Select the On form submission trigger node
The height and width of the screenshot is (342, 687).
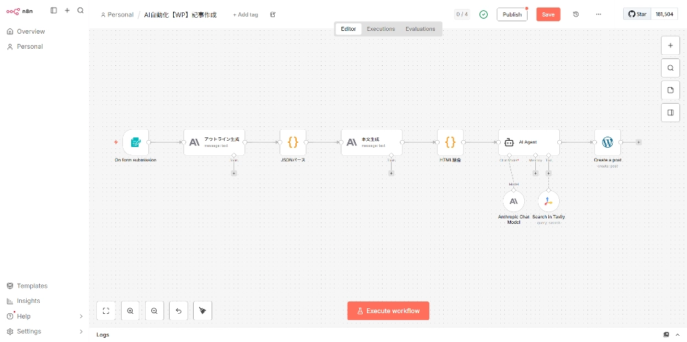(x=135, y=142)
